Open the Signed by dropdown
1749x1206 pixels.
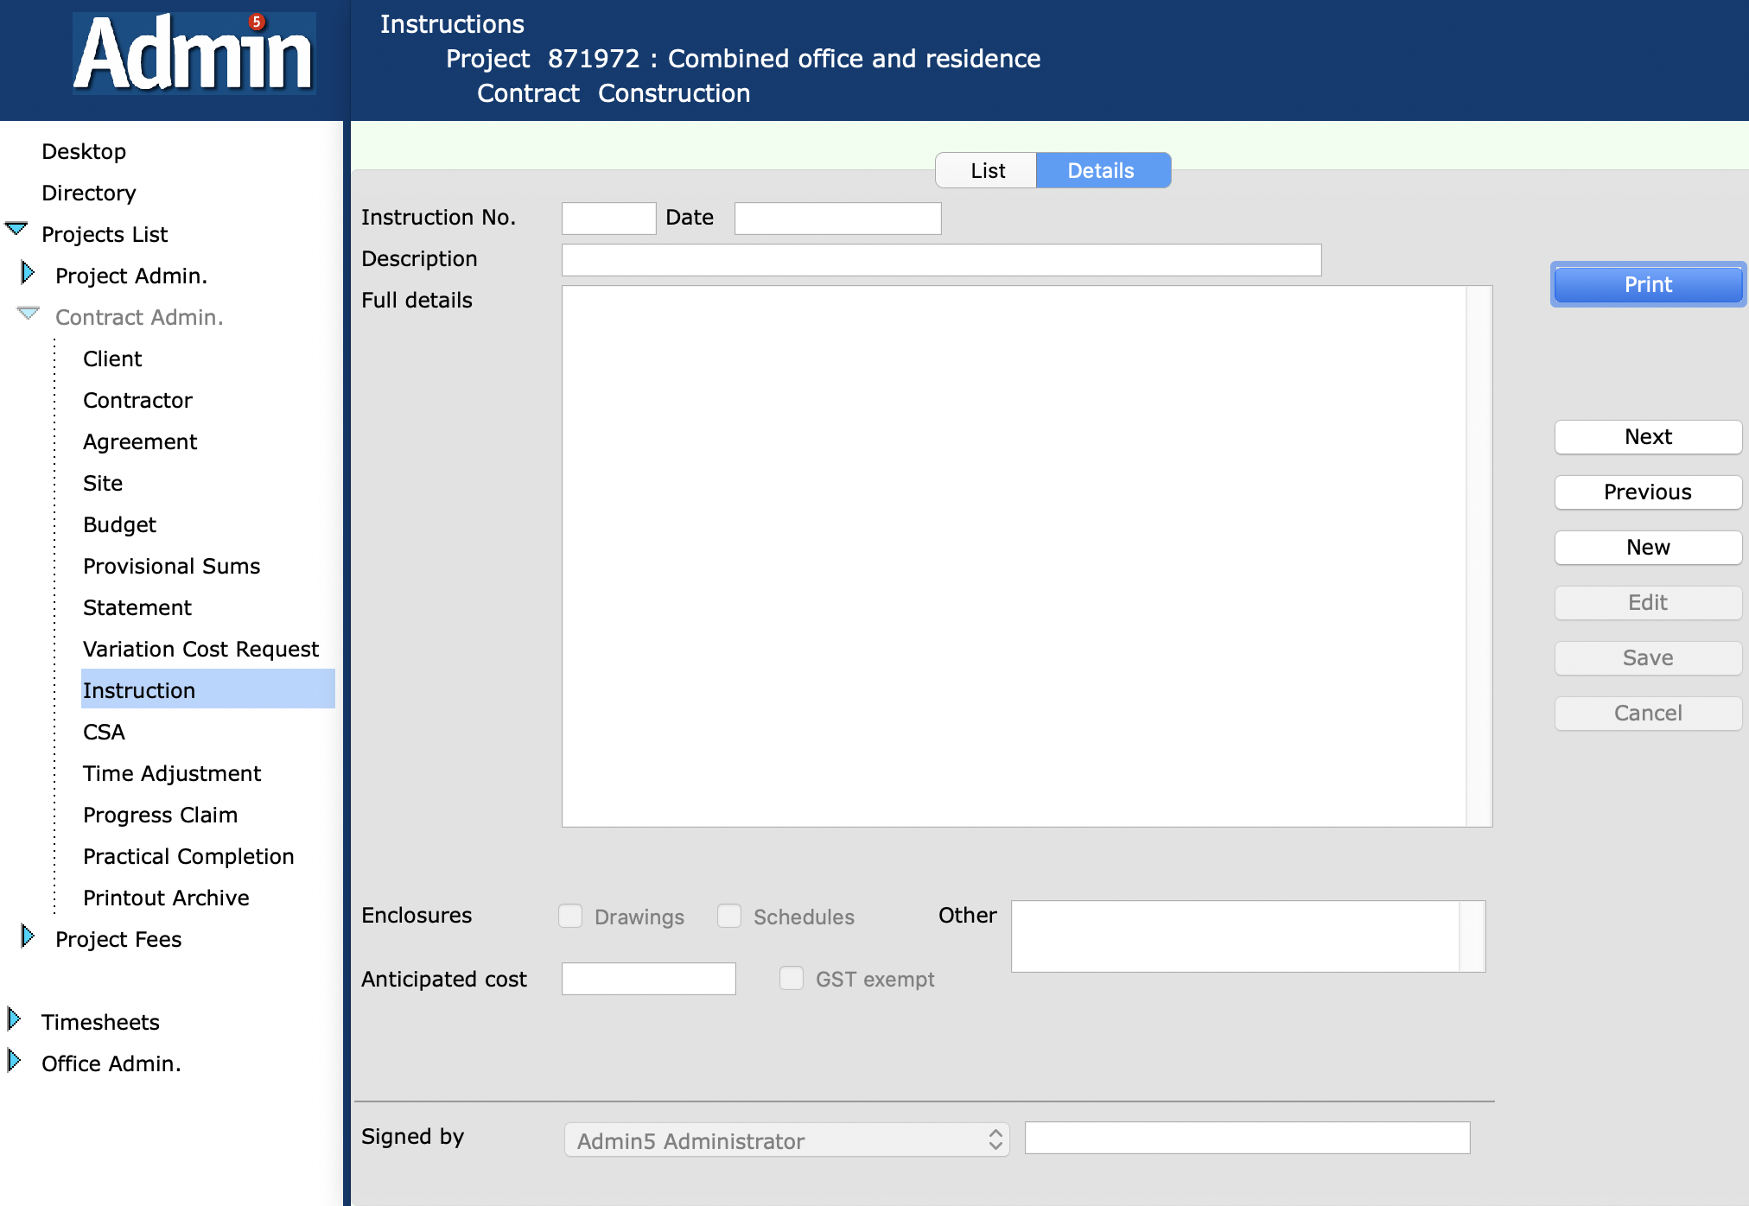coord(786,1140)
